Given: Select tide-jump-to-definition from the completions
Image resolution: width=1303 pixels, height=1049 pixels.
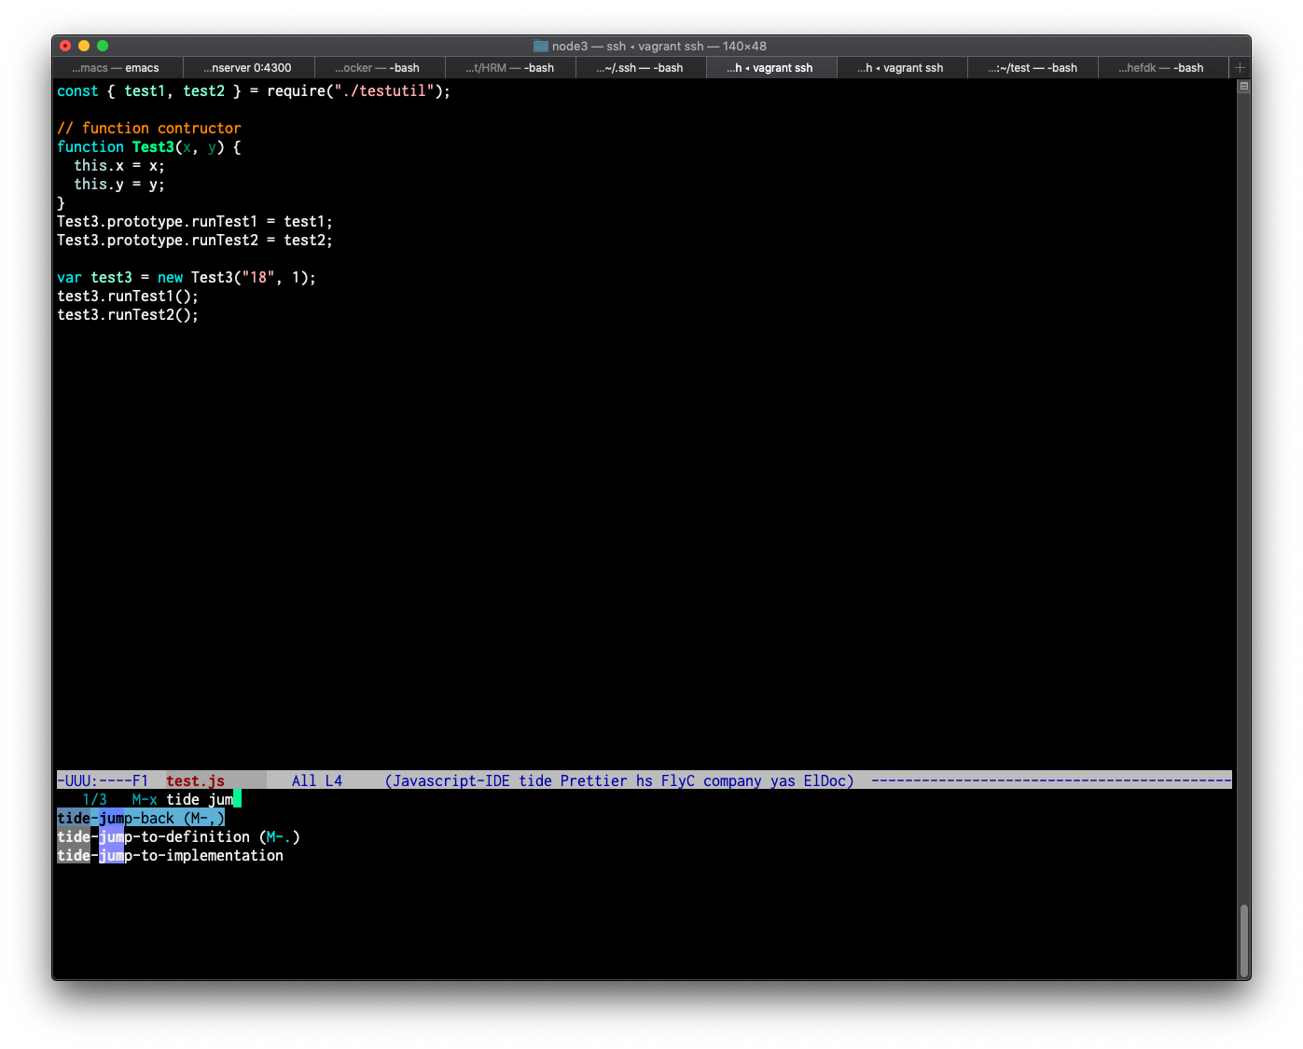Looking at the screenshot, I should [177, 836].
